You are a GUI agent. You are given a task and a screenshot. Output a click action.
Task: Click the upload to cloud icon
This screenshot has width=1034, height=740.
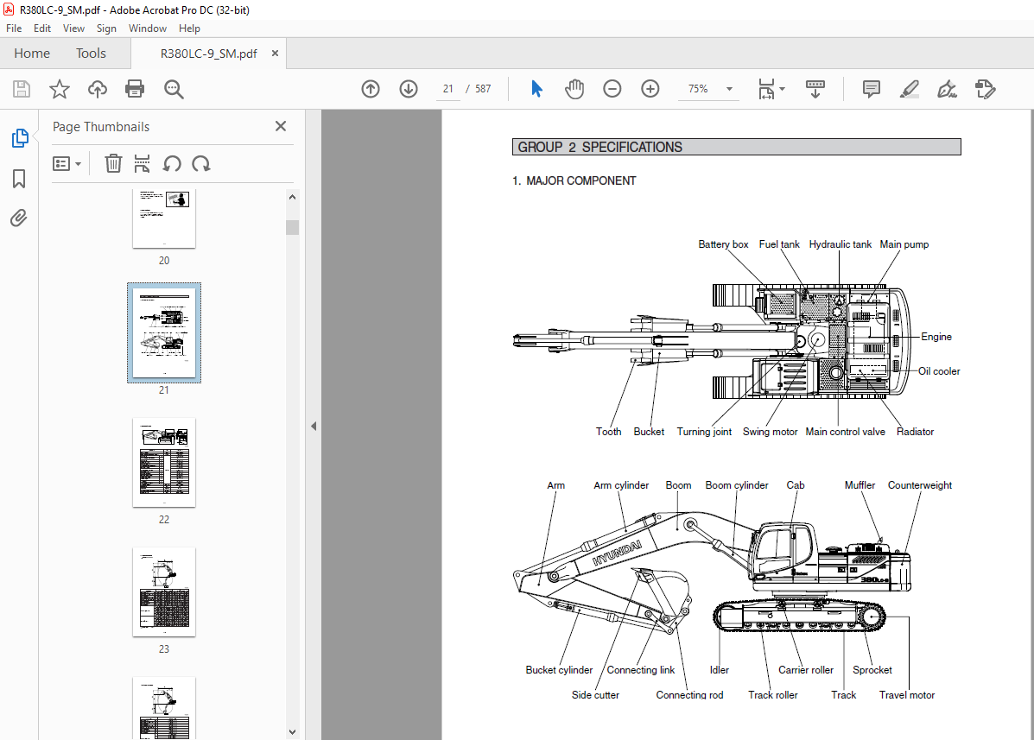pos(98,89)
